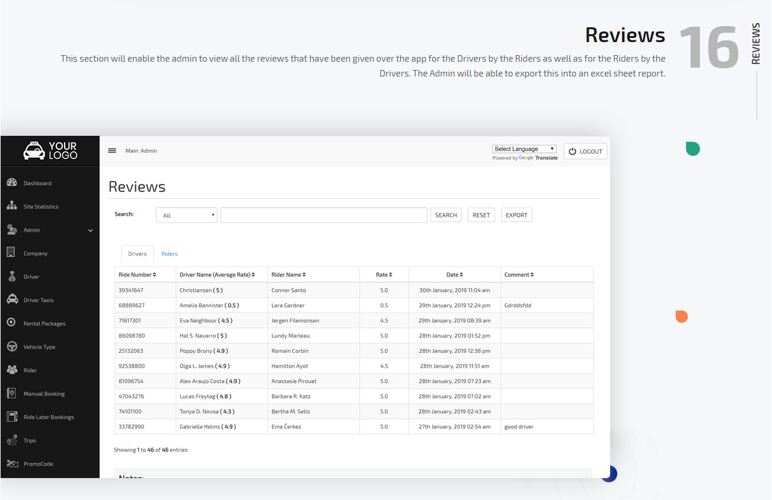Click the orange decorative shape on the right
The height and width of the screenshot is (500, 772).
(x=681, y=316)
